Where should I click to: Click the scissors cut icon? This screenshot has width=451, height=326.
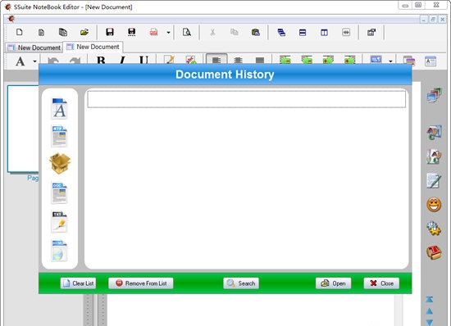212,32
